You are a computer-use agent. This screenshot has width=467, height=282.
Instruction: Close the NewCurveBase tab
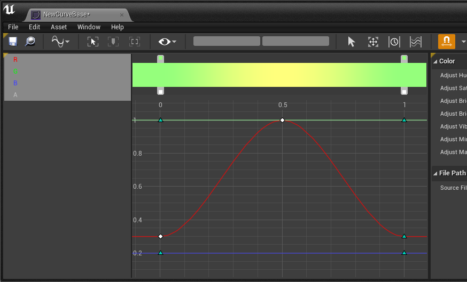122,15
